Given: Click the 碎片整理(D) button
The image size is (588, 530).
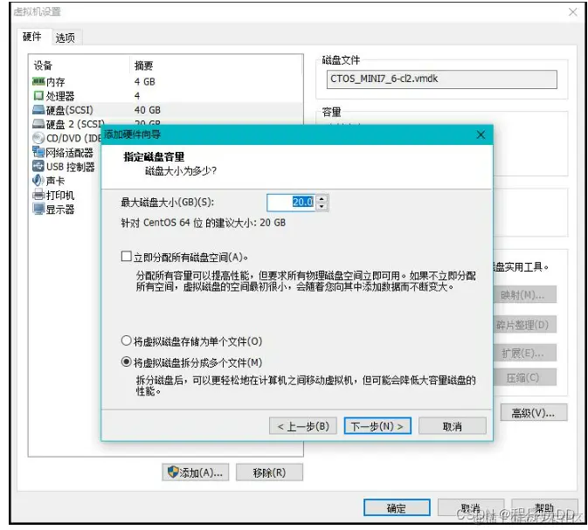Looking at the screenshot, I should 523,325.
